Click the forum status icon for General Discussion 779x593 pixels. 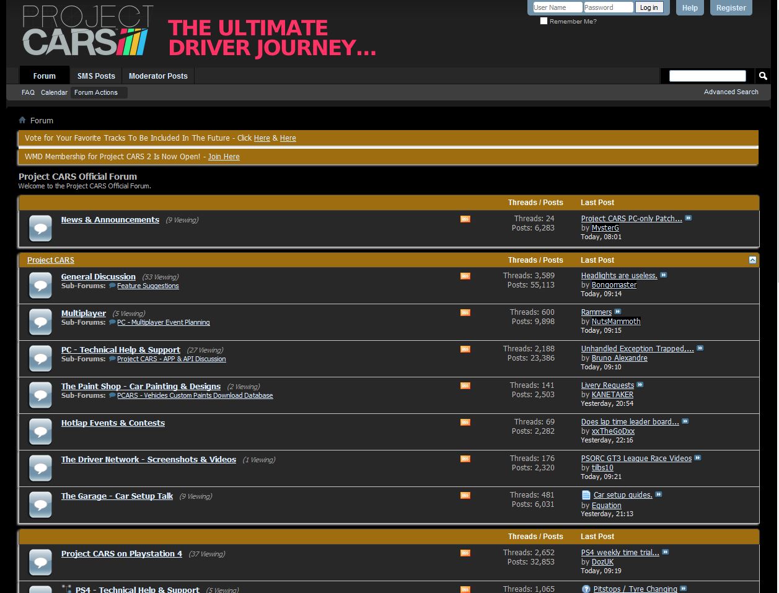pos(40,286)
